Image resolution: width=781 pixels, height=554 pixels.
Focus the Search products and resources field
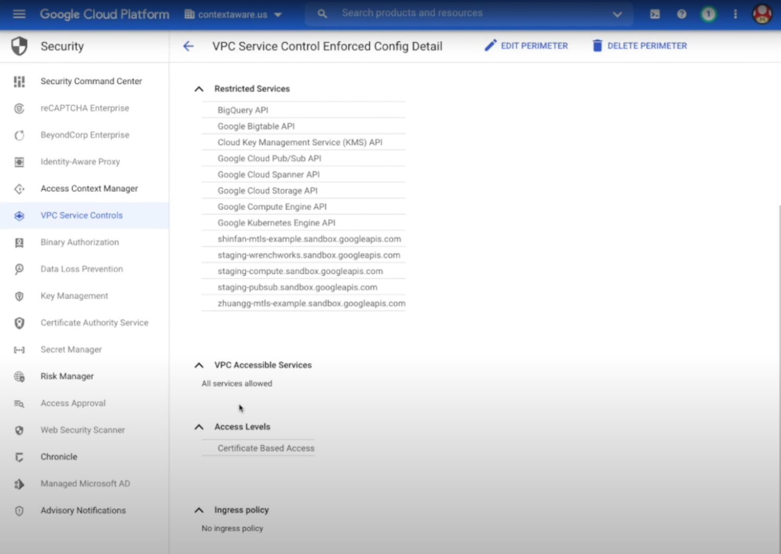pos(469,13)
